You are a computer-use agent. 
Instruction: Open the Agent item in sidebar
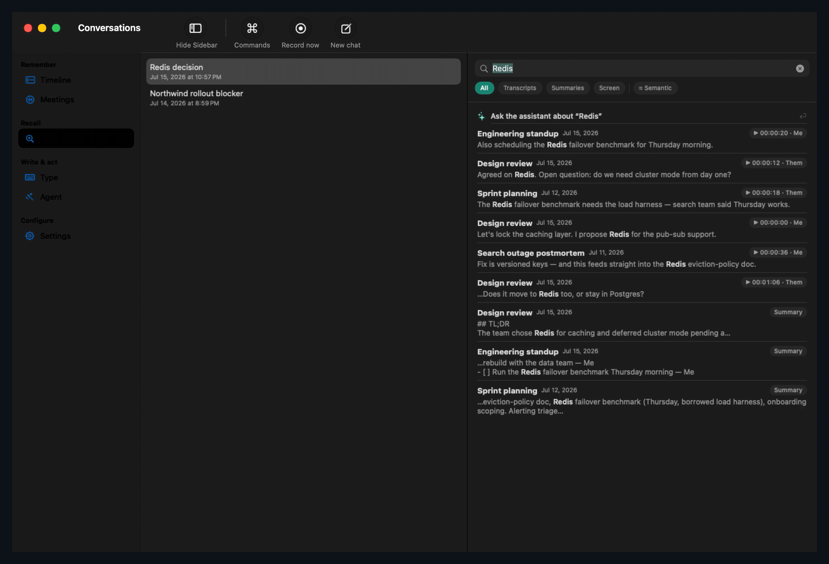point(76,197)
